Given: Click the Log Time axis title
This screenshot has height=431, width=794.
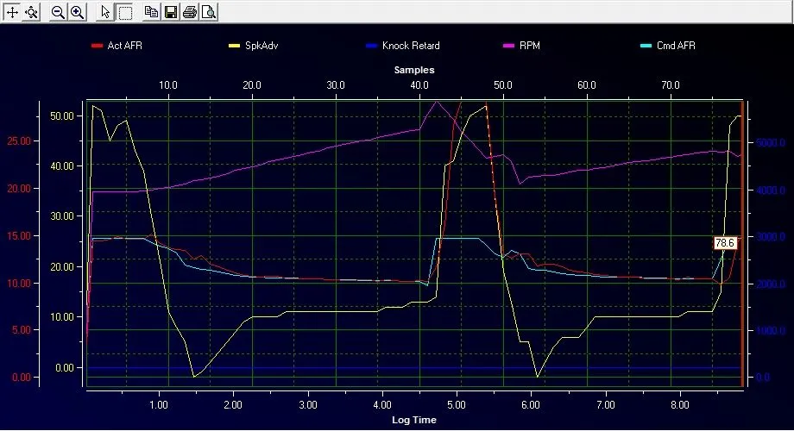Looking at the screenshot, I should [414, 420].
